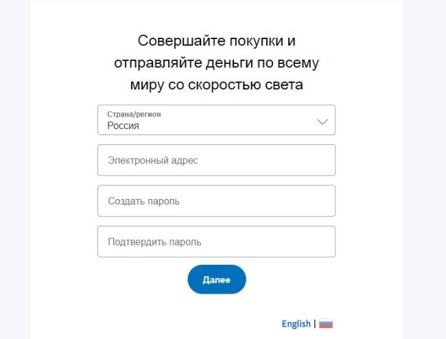Click empty area right of Электронный адрес

coord(266,160)
